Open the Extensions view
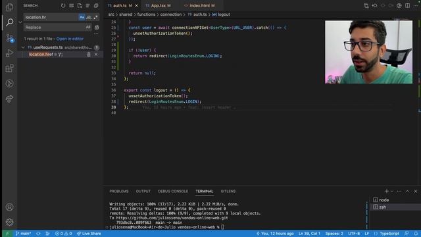 coord(9,68)
